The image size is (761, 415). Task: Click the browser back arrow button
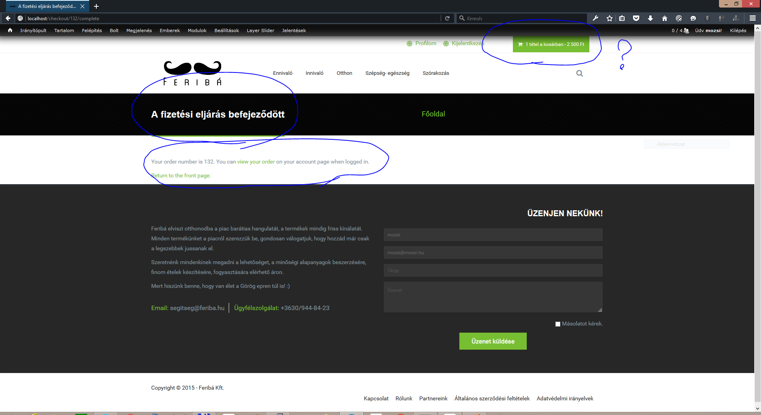pyautogui.click(x=8, y=18)
